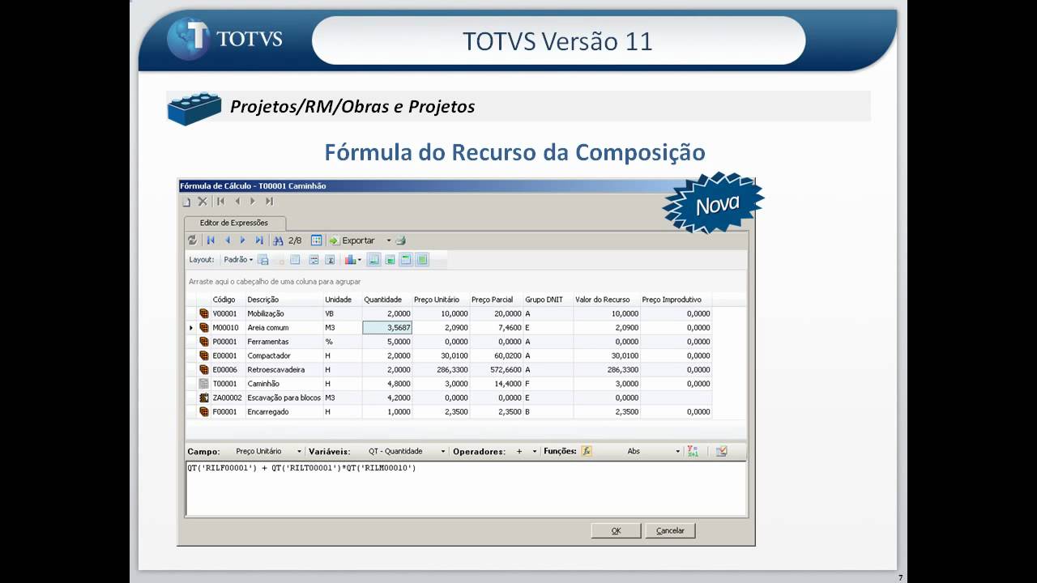Screen dimensions: 1037x583
Task: Click the E00001 Compactador code cell
Action: (228, 355)
